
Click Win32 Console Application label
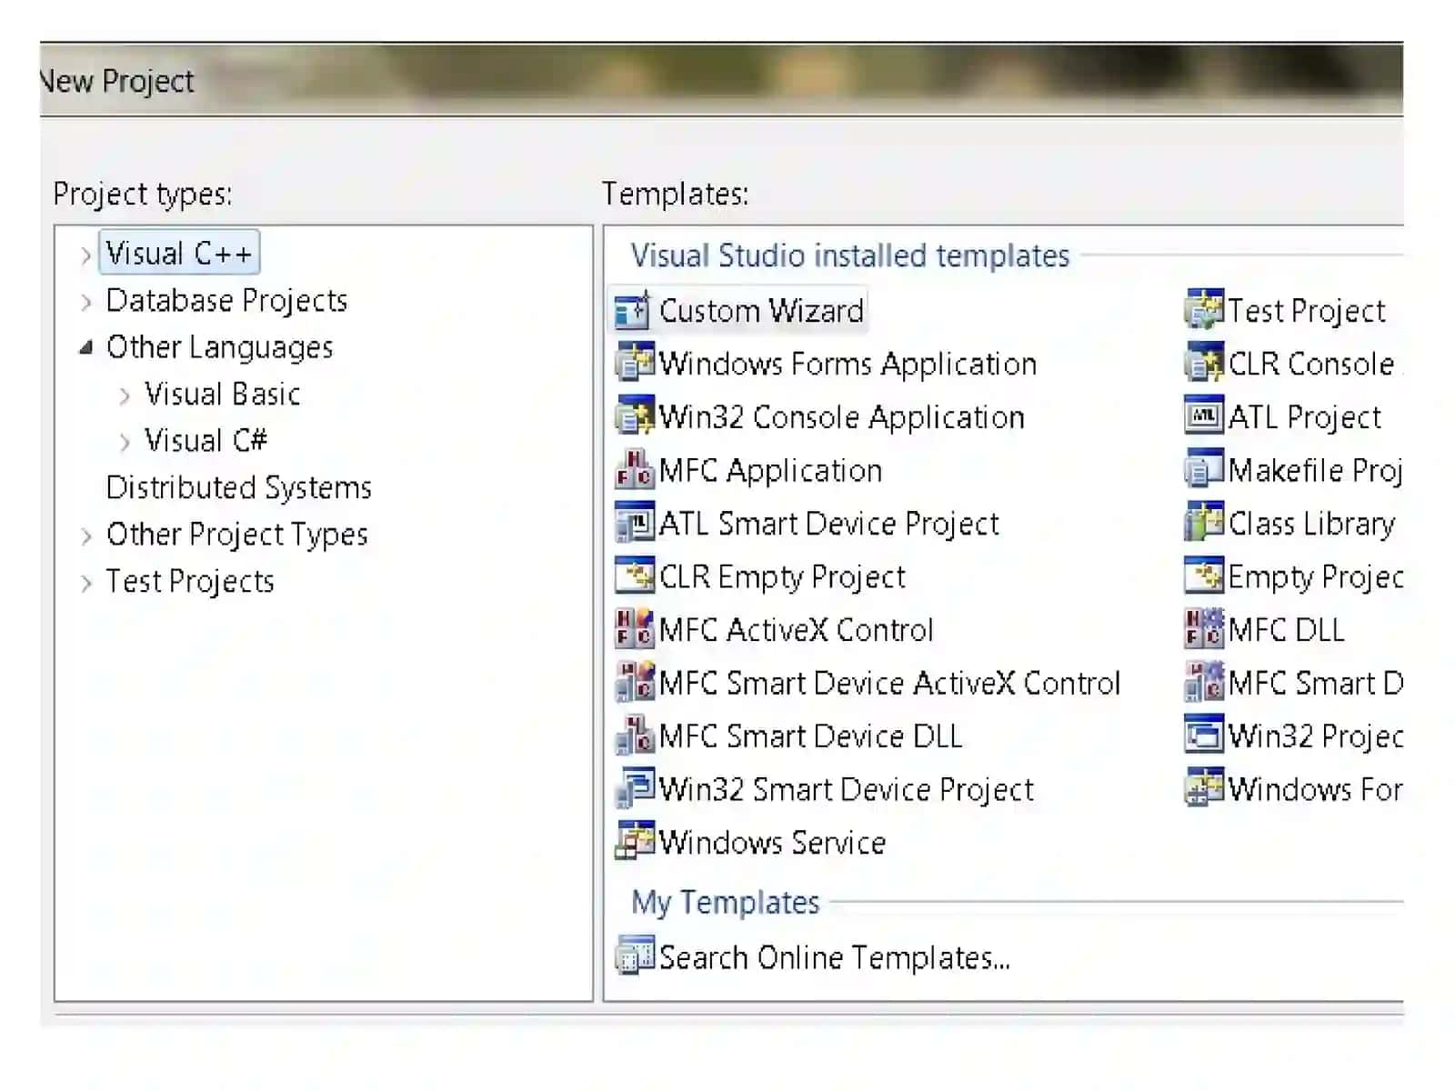coord(841,416)
